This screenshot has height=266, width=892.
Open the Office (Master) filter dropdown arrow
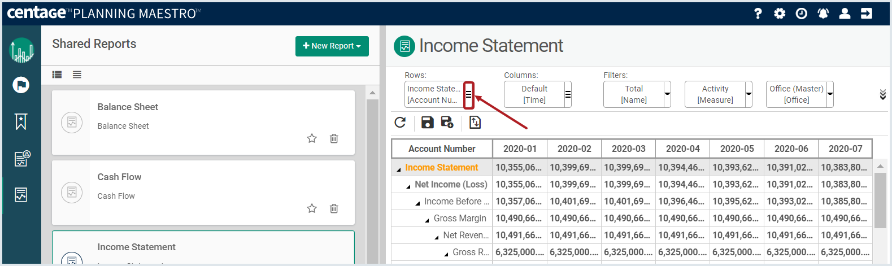830,94
